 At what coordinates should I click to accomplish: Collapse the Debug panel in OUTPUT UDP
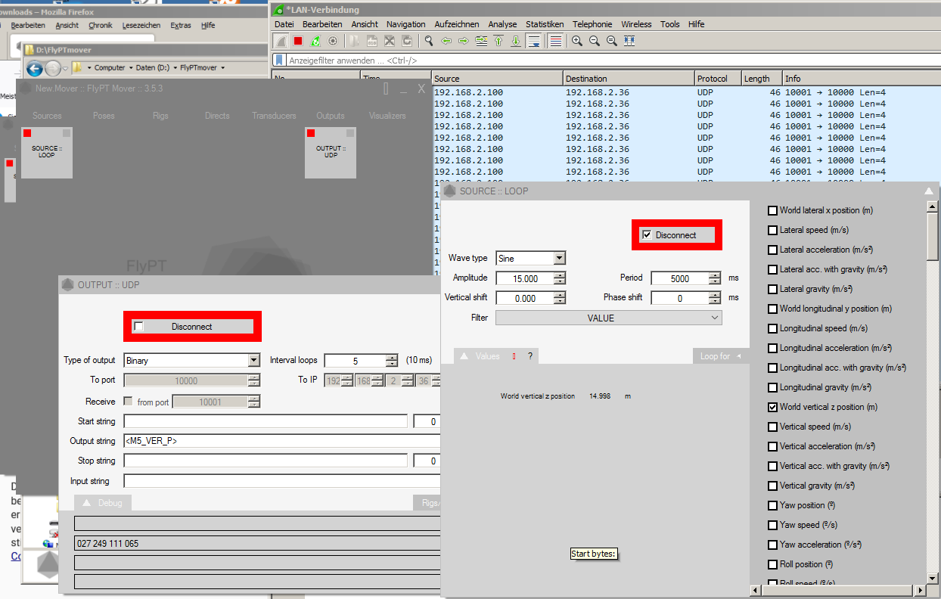tap(86, 502)
